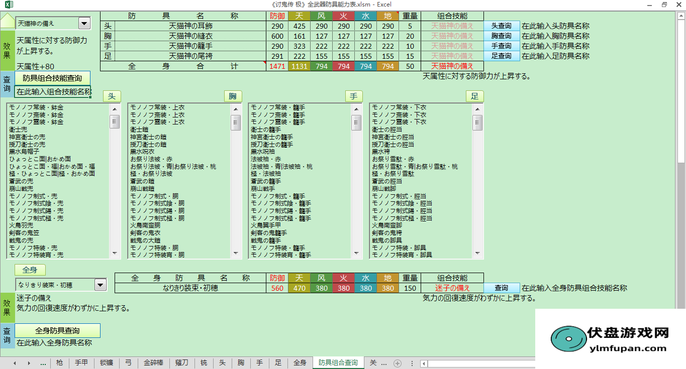
Task: Click the previous sheet navigation arrow
Action: (15, 363)
